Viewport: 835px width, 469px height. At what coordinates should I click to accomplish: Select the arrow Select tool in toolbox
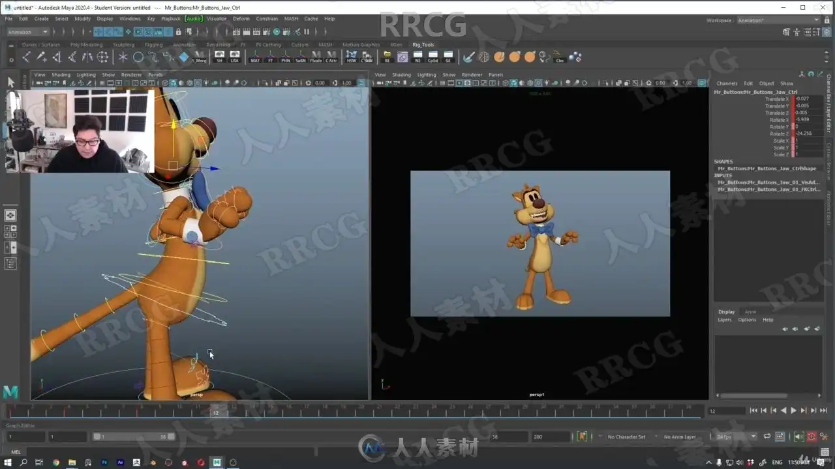tap(10, 82)
